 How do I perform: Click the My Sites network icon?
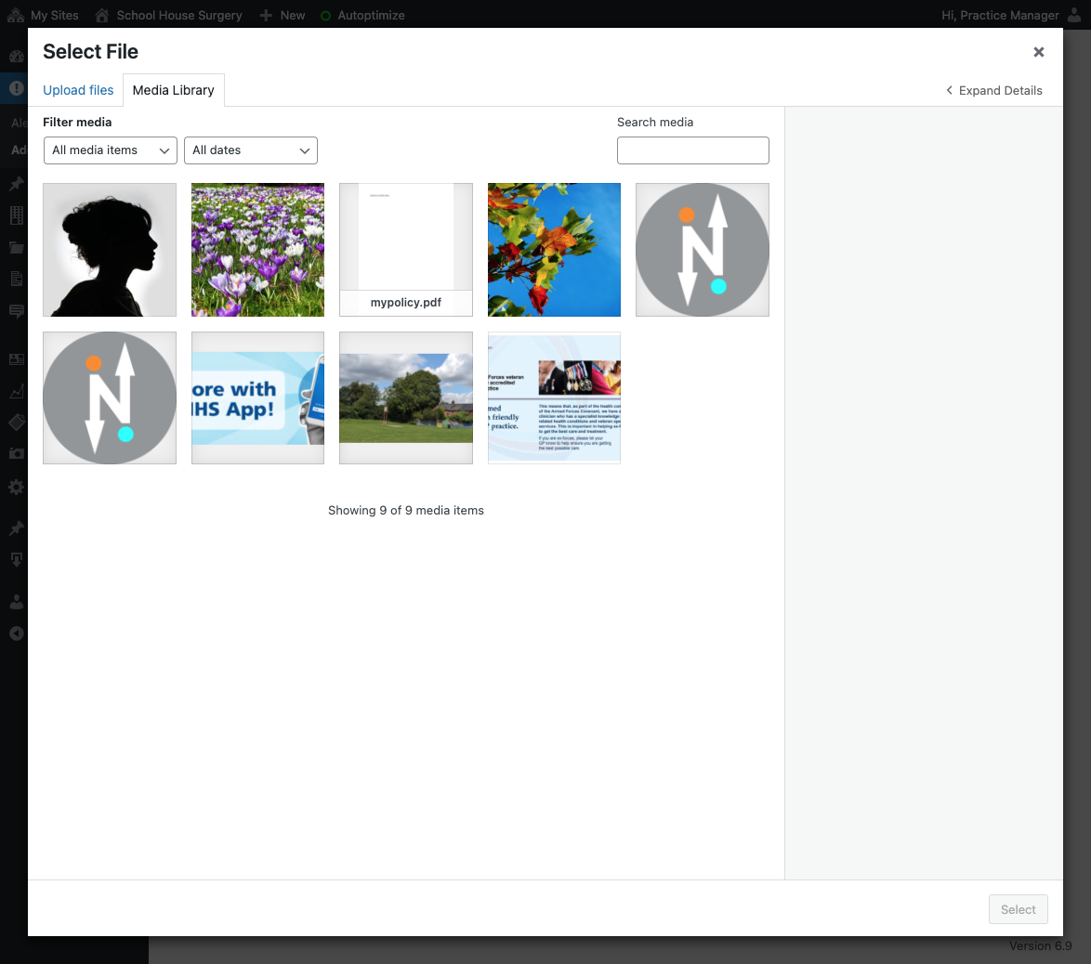[15, 15]
